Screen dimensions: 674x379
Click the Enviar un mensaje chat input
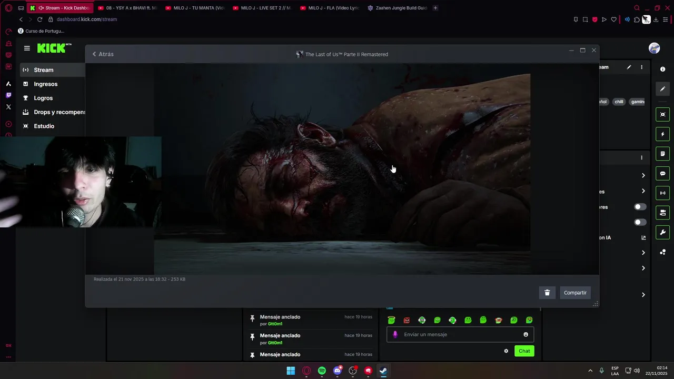[460, 335]
